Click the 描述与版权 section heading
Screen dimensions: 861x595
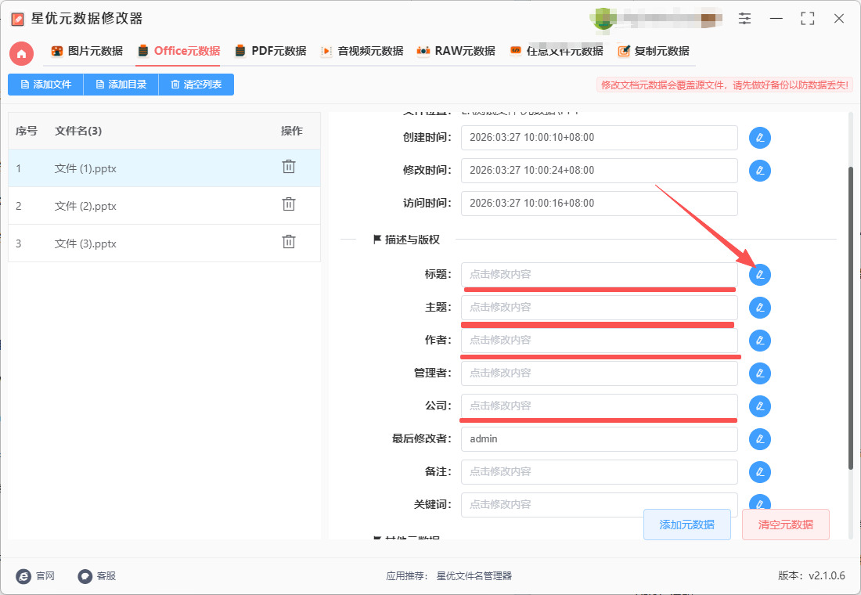407,240
